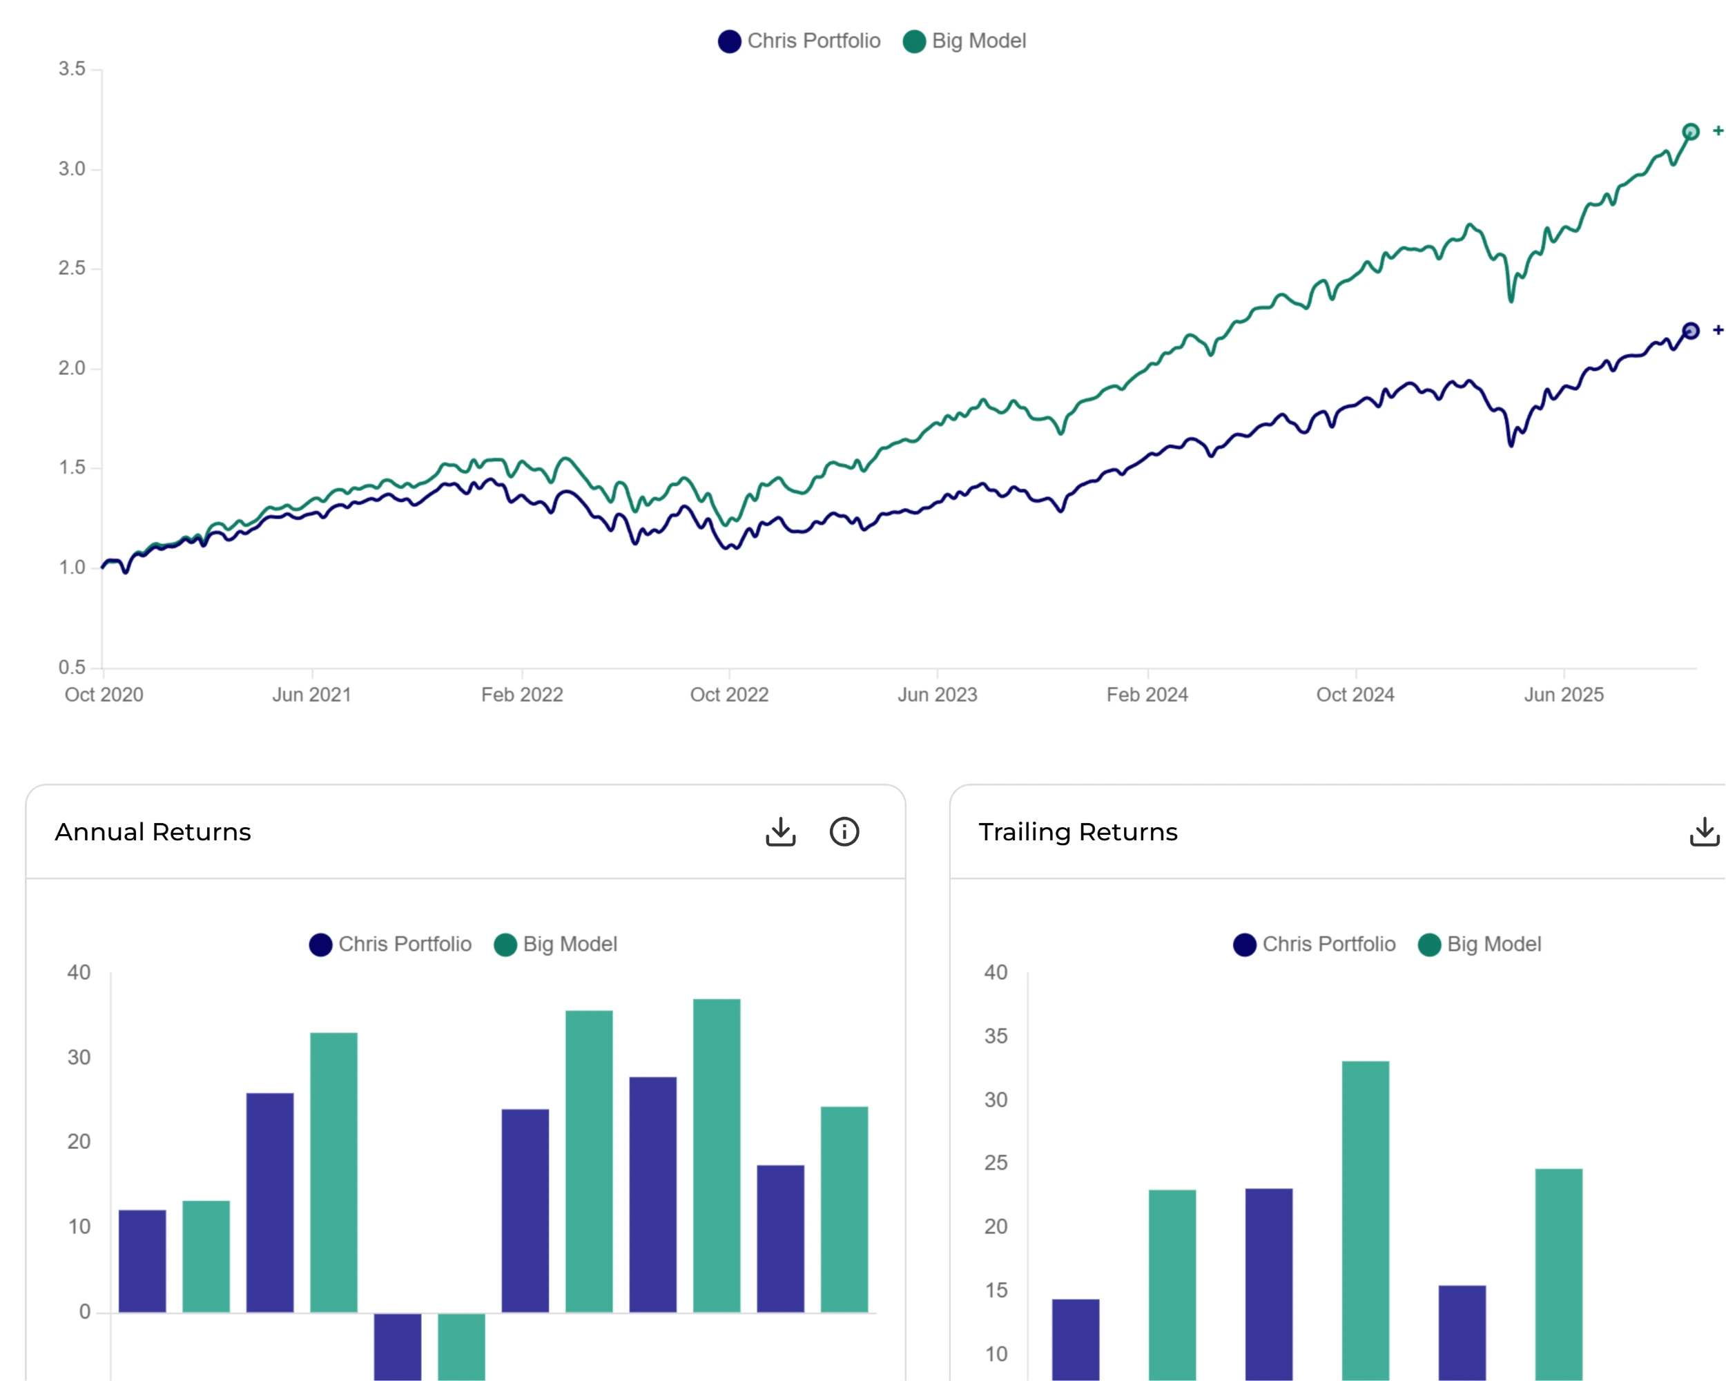Select the Chris Portfolio endpoint marker on the chart

[x=1689, y=329]
